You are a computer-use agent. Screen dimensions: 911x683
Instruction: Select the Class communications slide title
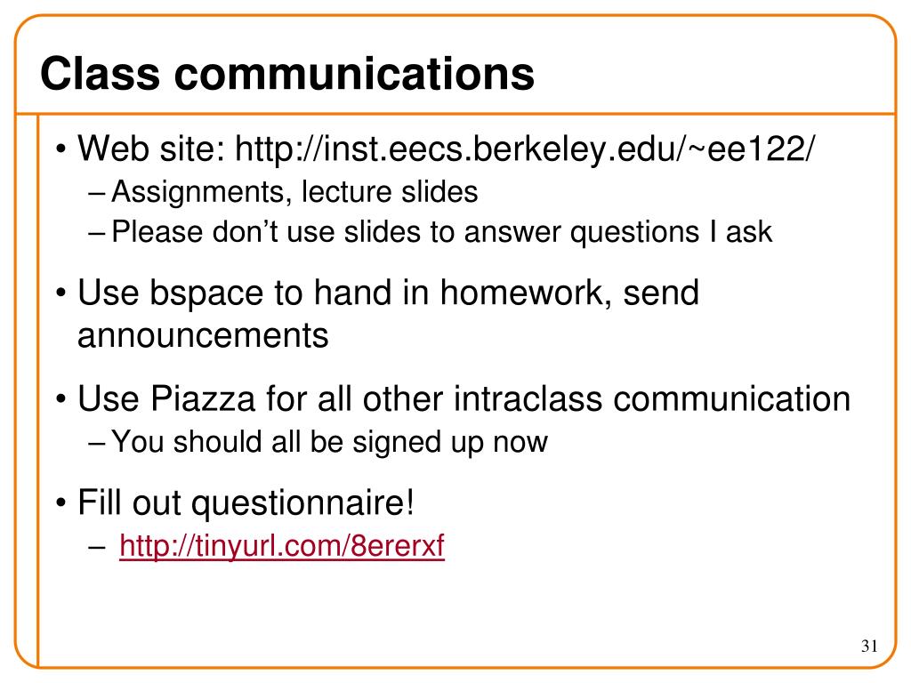(287, 74)
